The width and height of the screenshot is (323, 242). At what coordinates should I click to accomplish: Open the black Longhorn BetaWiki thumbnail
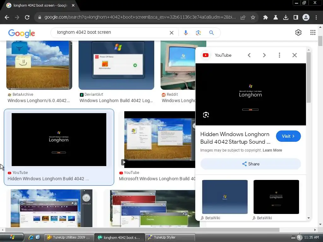(276, 197)
